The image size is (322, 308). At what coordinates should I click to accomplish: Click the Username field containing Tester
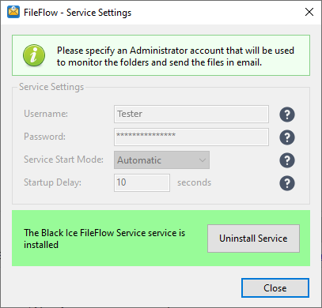[191, 114]
